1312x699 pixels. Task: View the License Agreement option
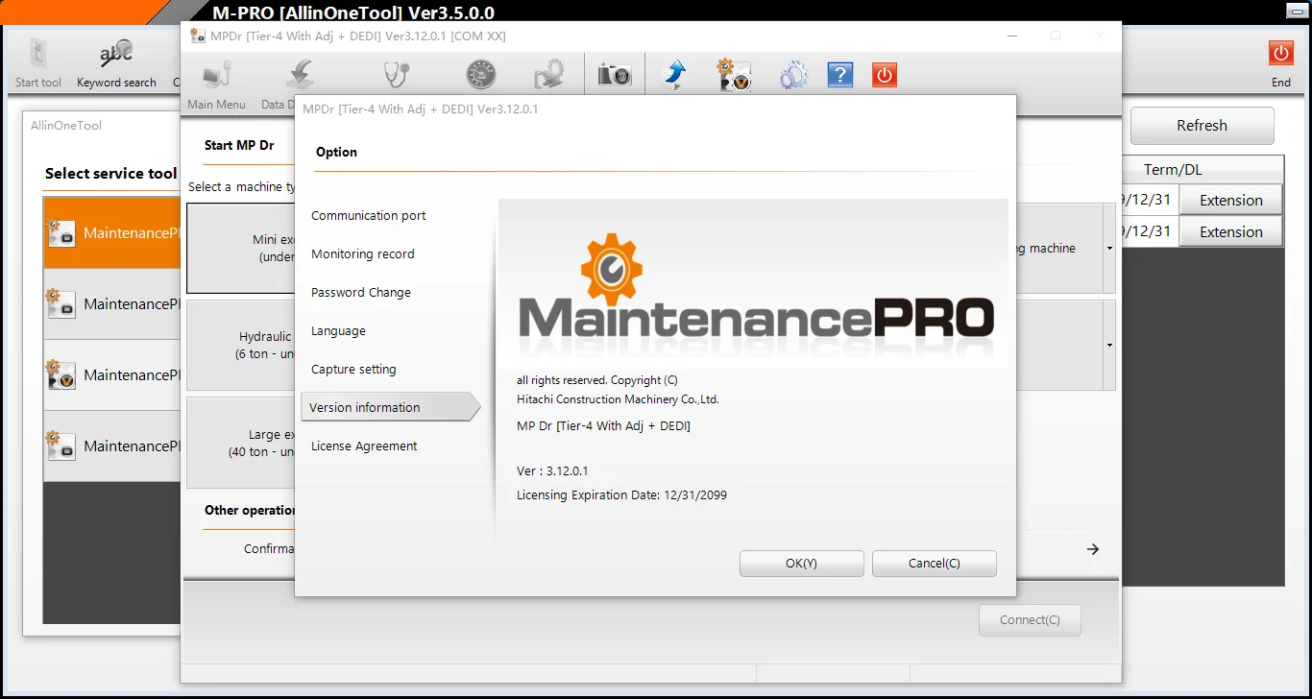(364, 446)
